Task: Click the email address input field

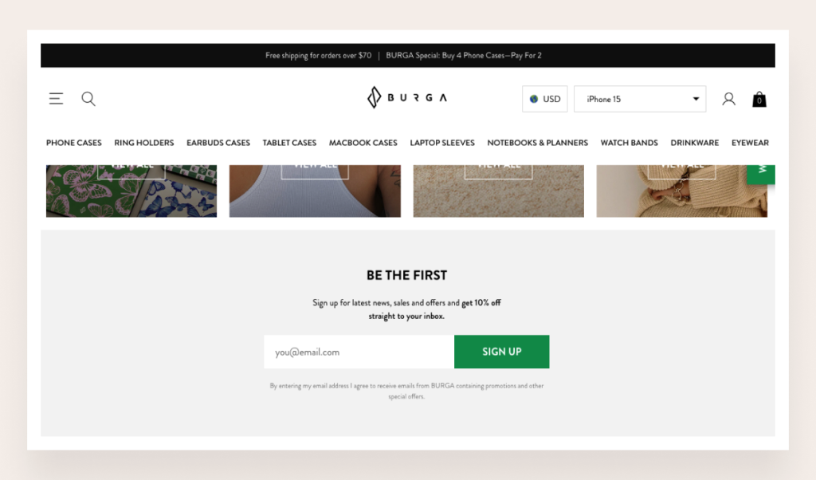Action: click(x=359, y=352)
